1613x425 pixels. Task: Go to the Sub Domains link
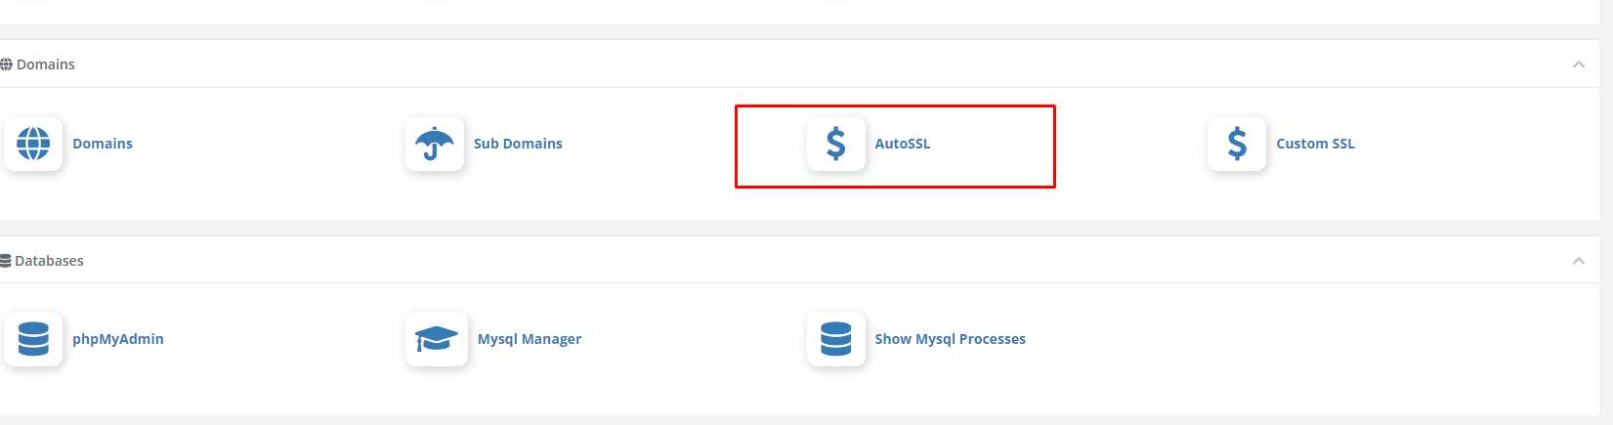point(518,144)
